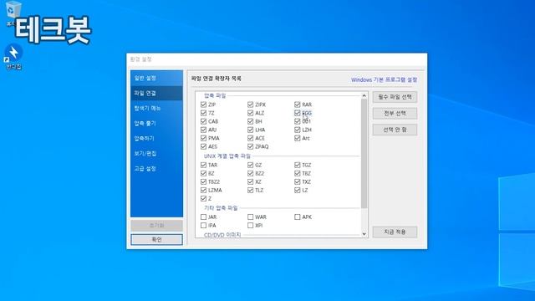Click the extension list scroll-down arrow
The height and width of the screenshot is (301, 535).
(364, 234)
